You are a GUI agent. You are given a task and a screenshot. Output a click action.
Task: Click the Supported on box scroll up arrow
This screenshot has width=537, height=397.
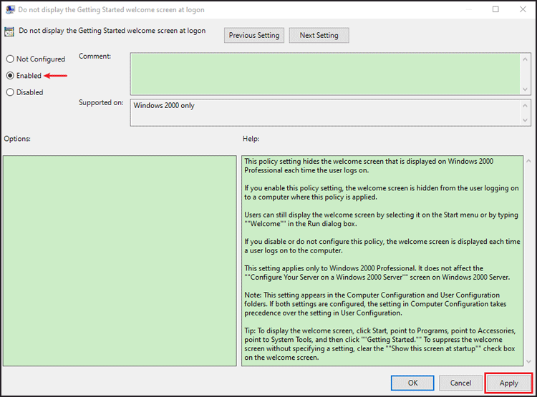tap(525, 105)
